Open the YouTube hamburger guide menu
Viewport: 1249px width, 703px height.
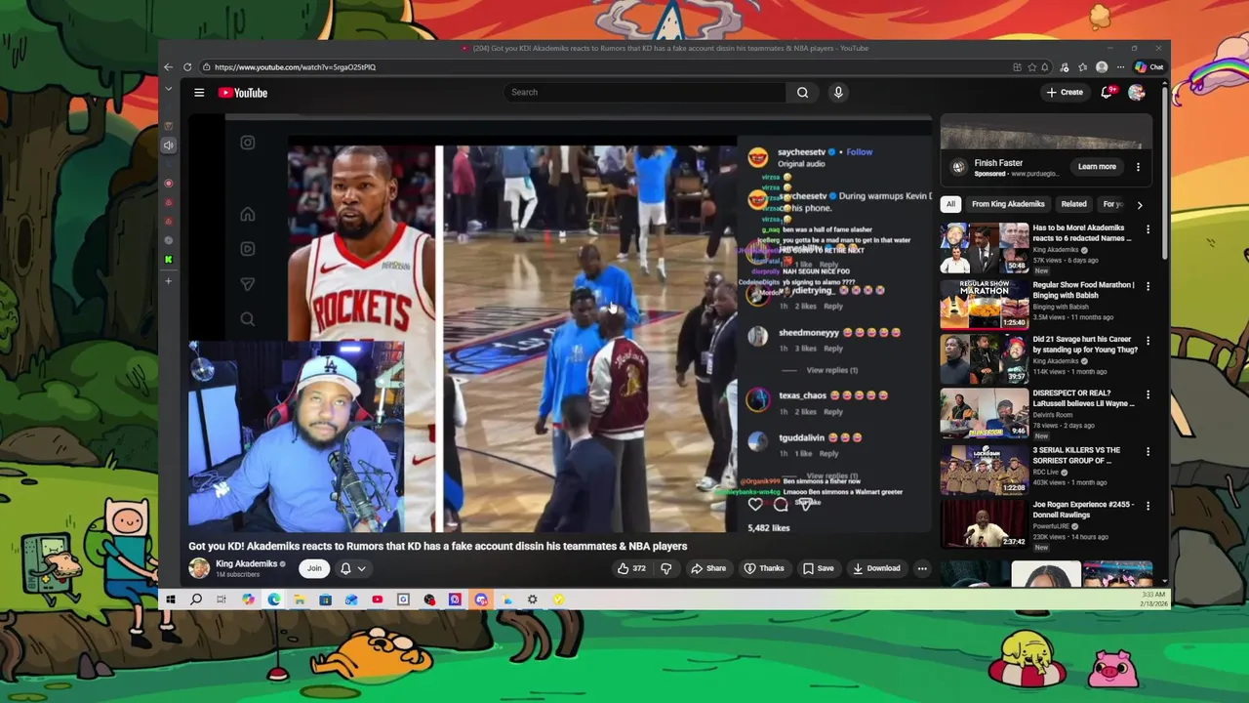[199, 93]
